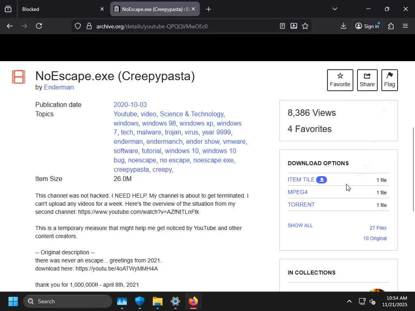Open Settings gear in taskbar
415x311 pixels.
coord(175,301)
